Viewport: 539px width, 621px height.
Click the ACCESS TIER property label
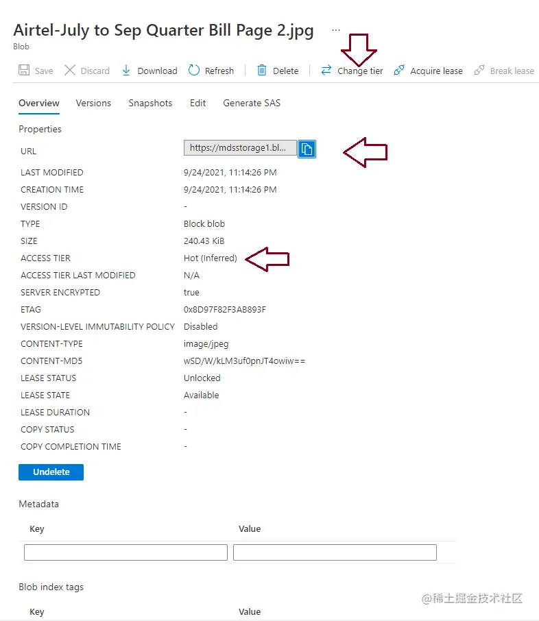pos(45,258)
